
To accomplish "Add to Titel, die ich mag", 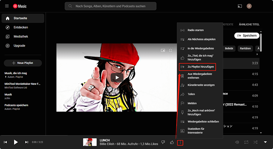I will [200, 58].
